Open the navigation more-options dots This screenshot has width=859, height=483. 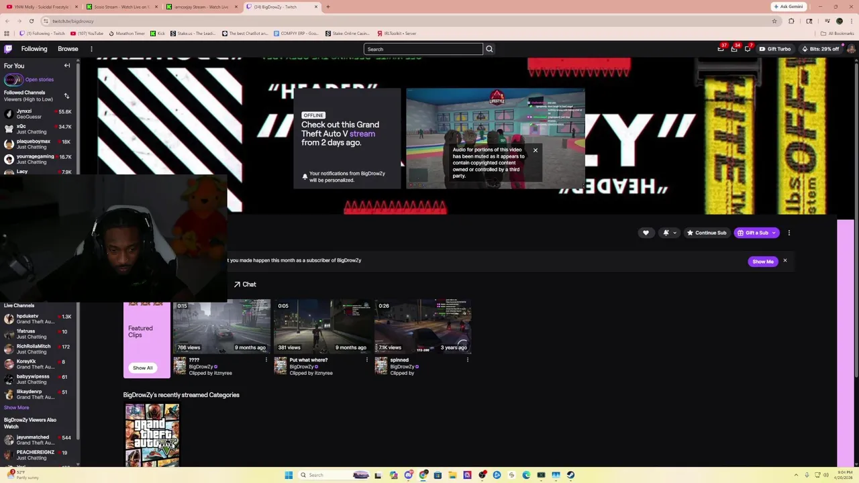(91, 49)
